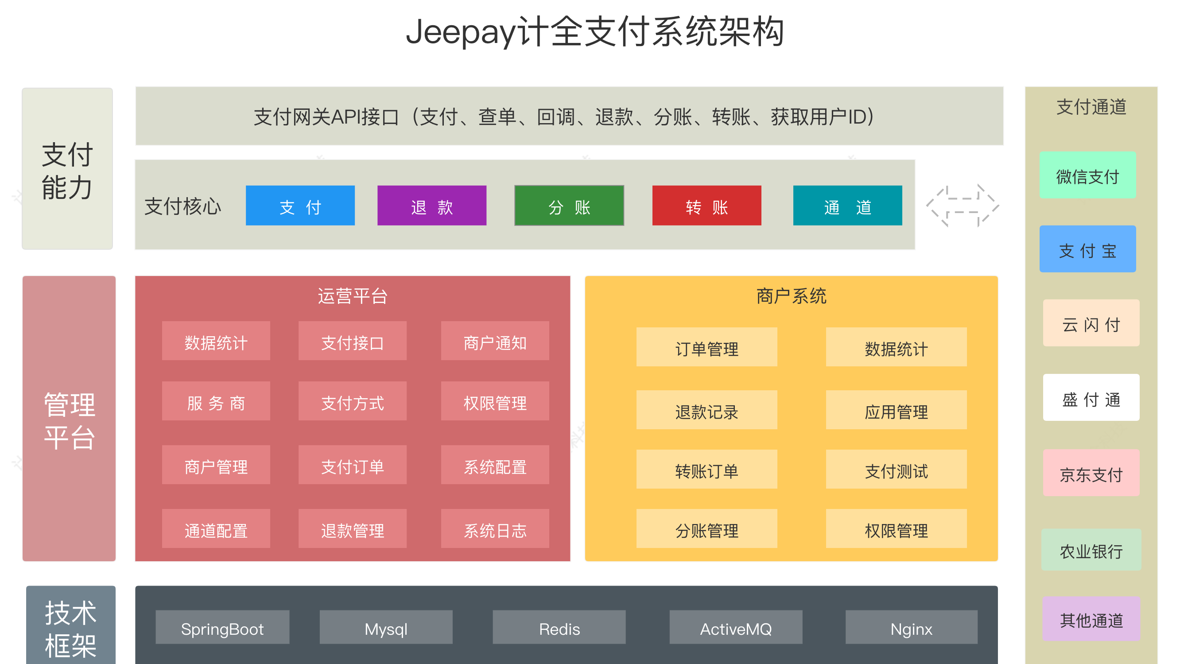Click 权限管理 in the 商户系统 panel
This screenshot has width=1180, height=664.
896,528
